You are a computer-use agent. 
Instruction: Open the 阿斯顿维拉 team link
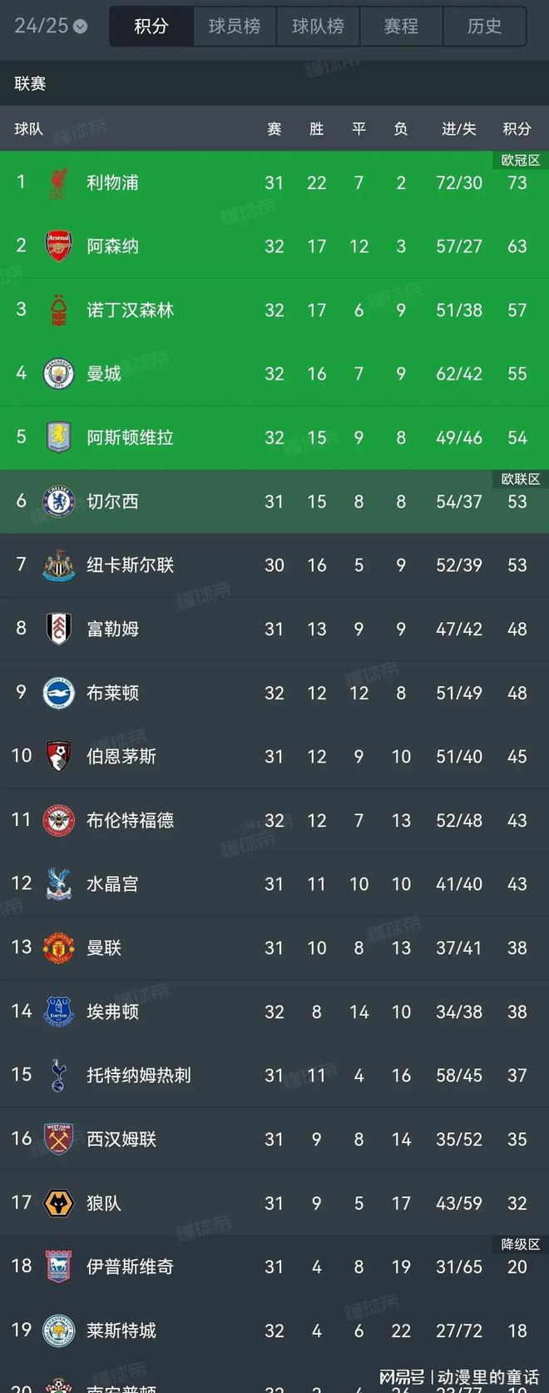130,438
